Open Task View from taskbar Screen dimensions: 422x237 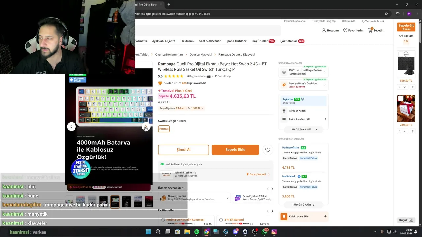[x=167, y=232]
